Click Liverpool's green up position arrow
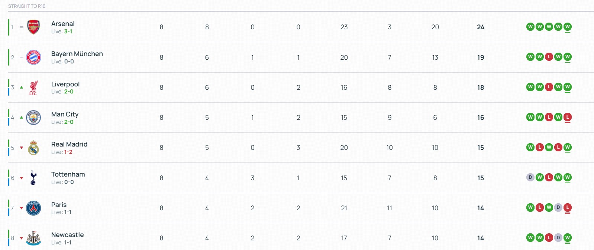Viewport: 594px width, 250px height. pyautogui.click(x=22, y=88)
